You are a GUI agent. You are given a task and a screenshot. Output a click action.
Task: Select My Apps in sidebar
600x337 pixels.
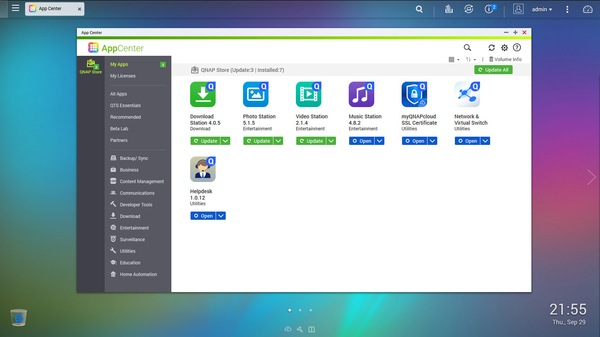pyautogui.click(x=119, y=64)
